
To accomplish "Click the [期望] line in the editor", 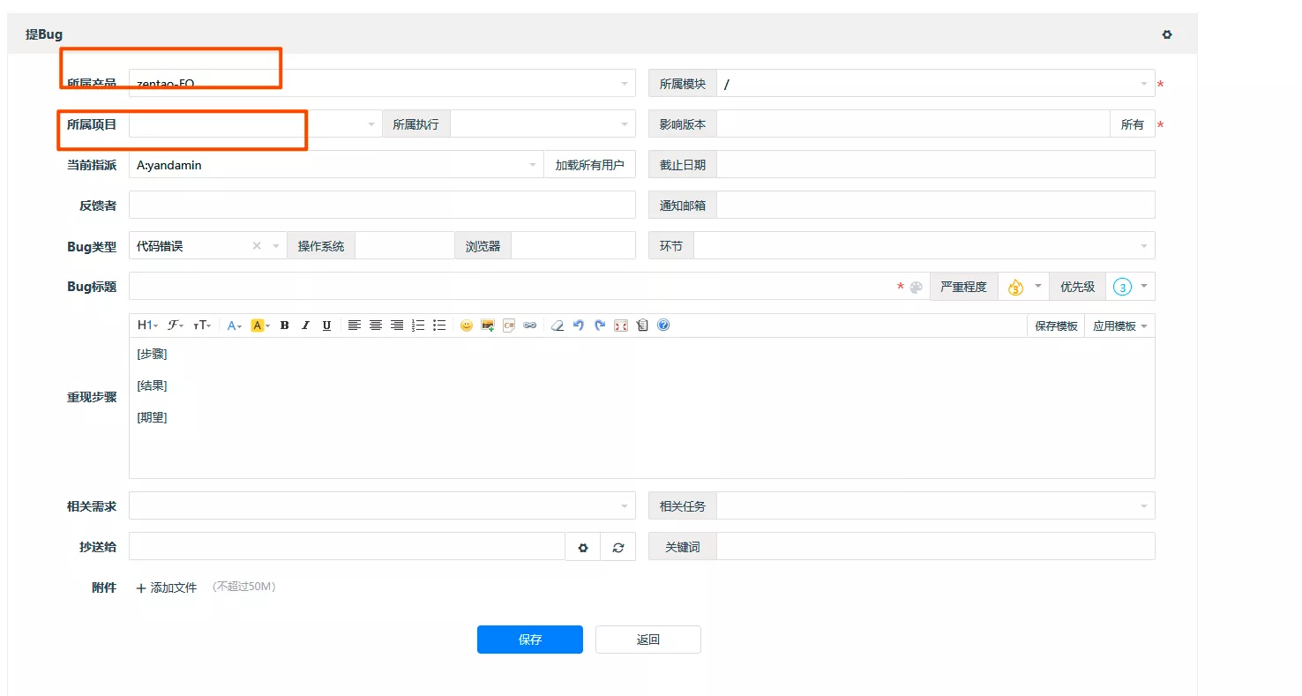I will click(x=153, y=418).
